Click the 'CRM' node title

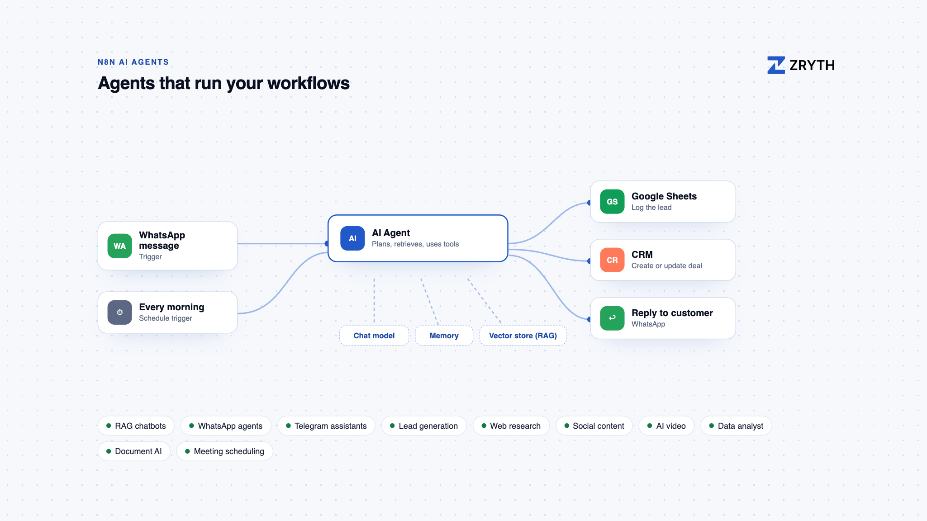click(642, 255)
